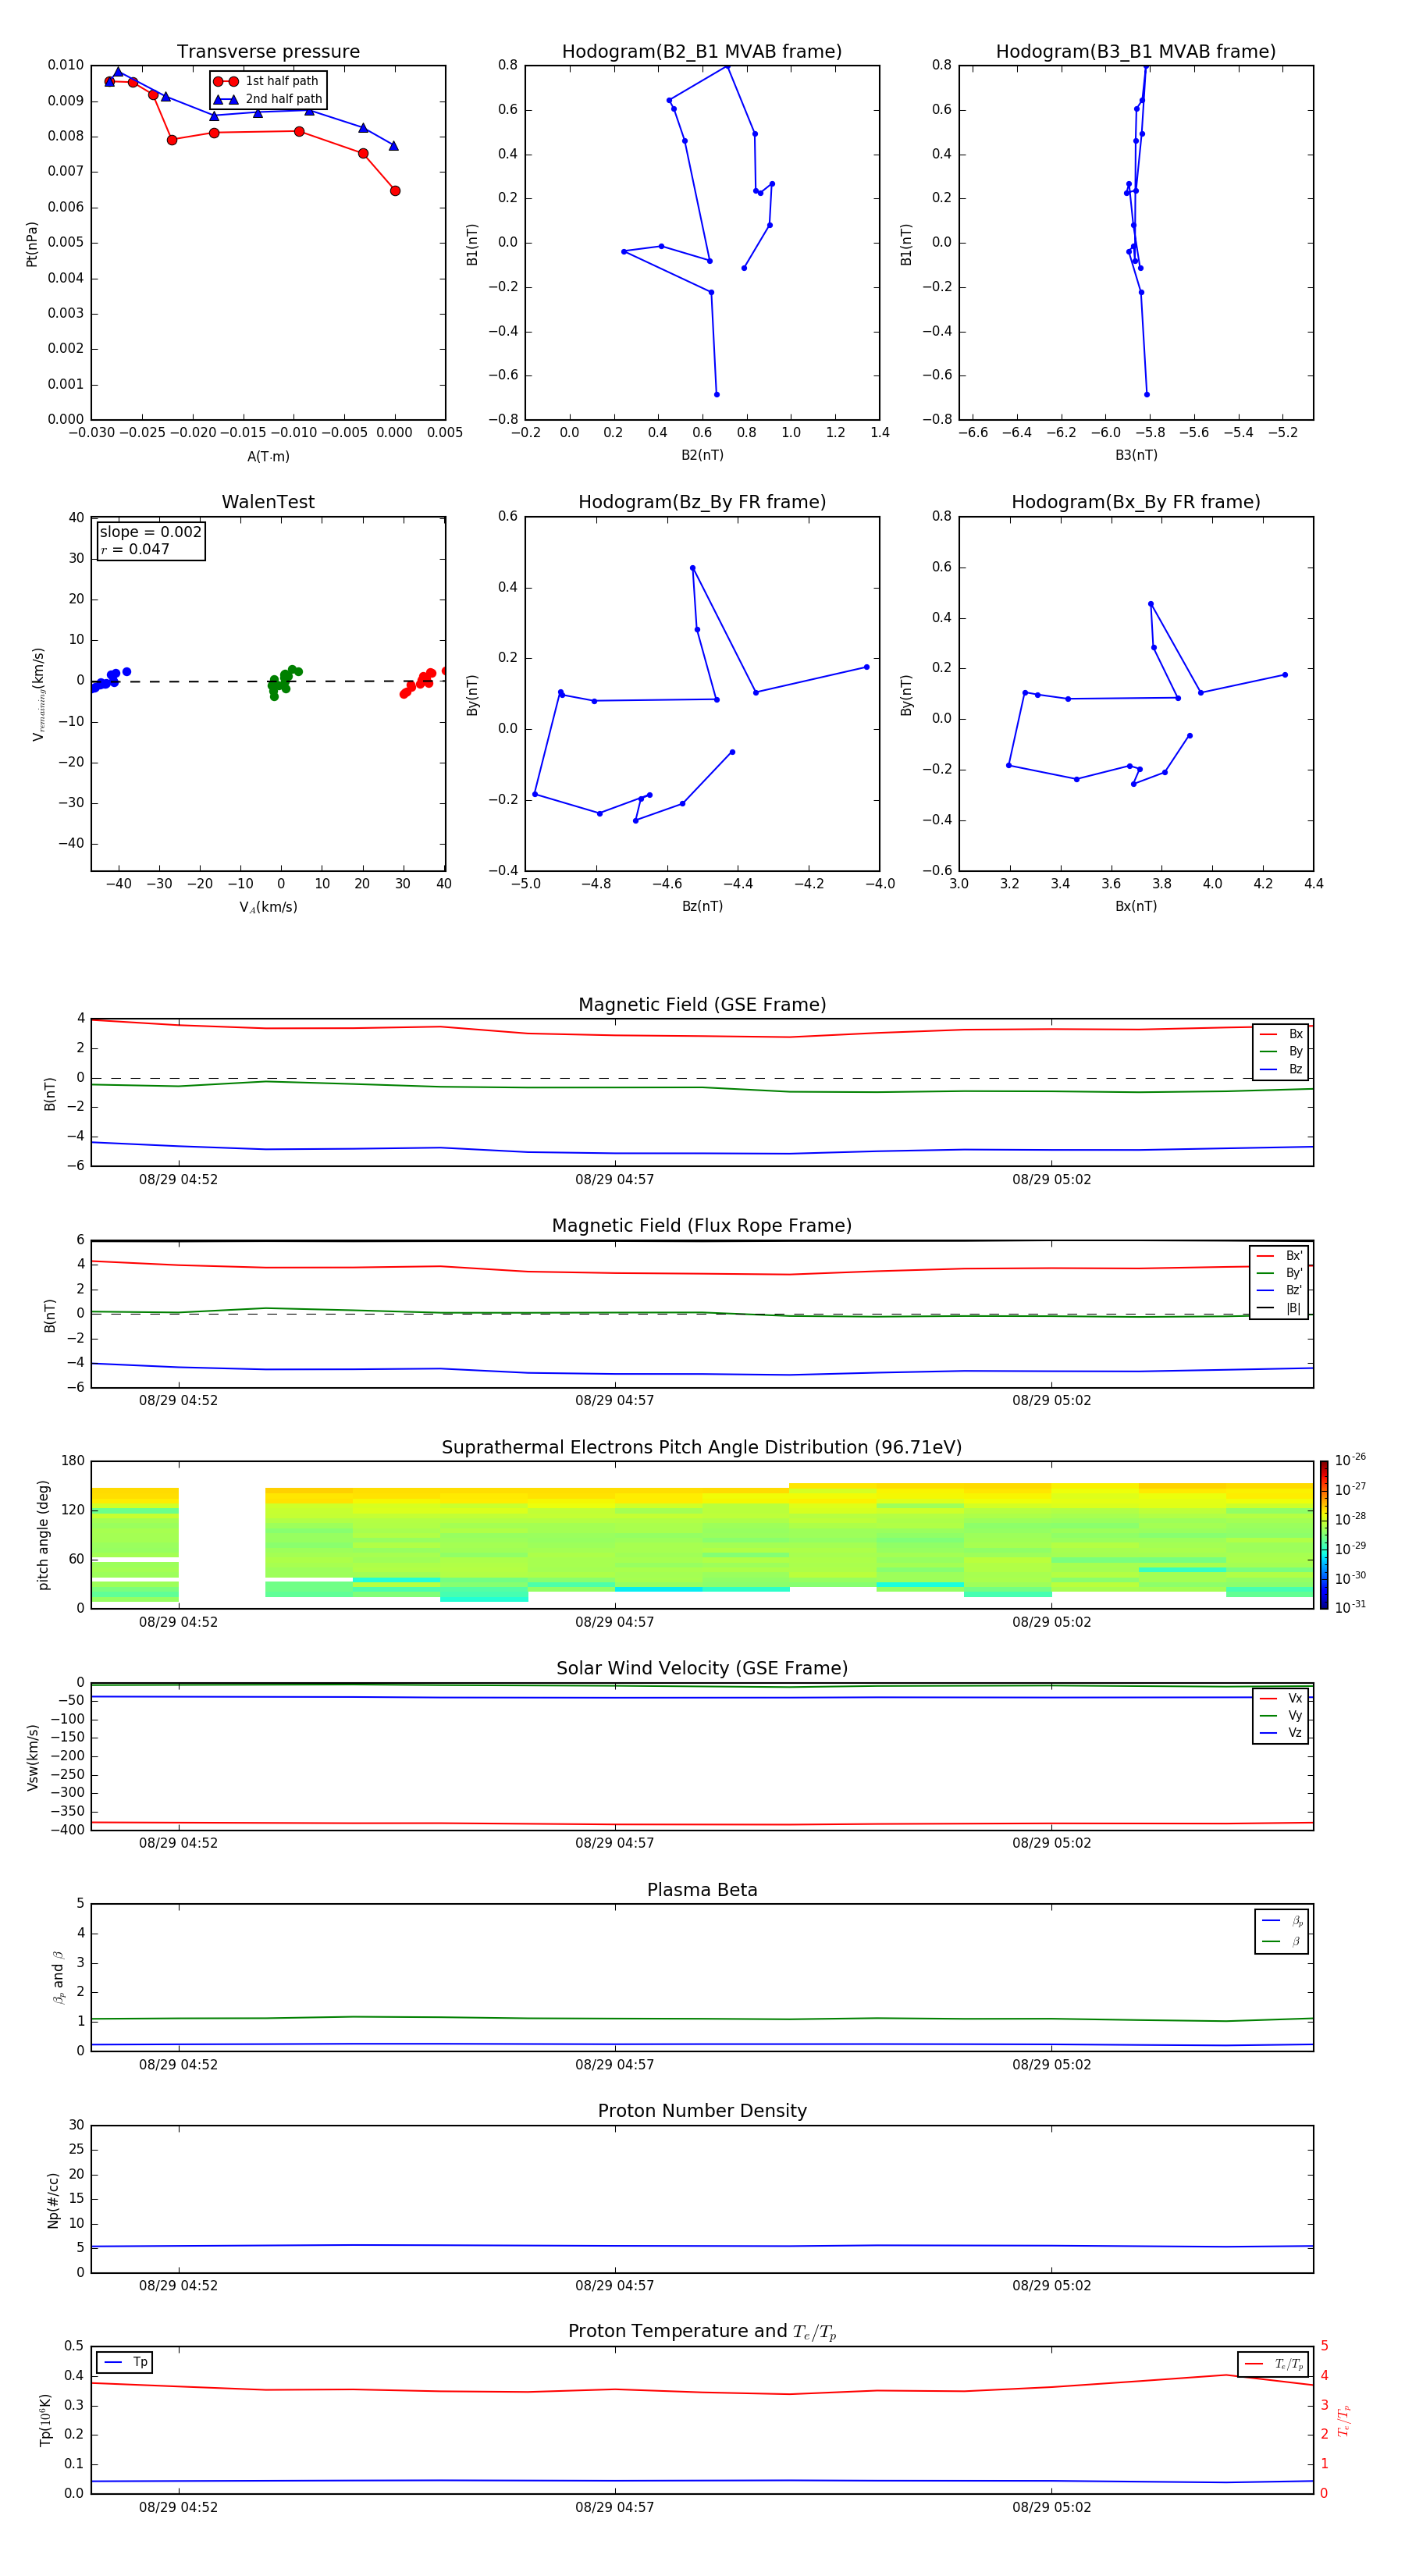Click the red line sample beside Bx legend in GSE panel
This screenshot has height=2576, width=1405.
point(1268,1034)
